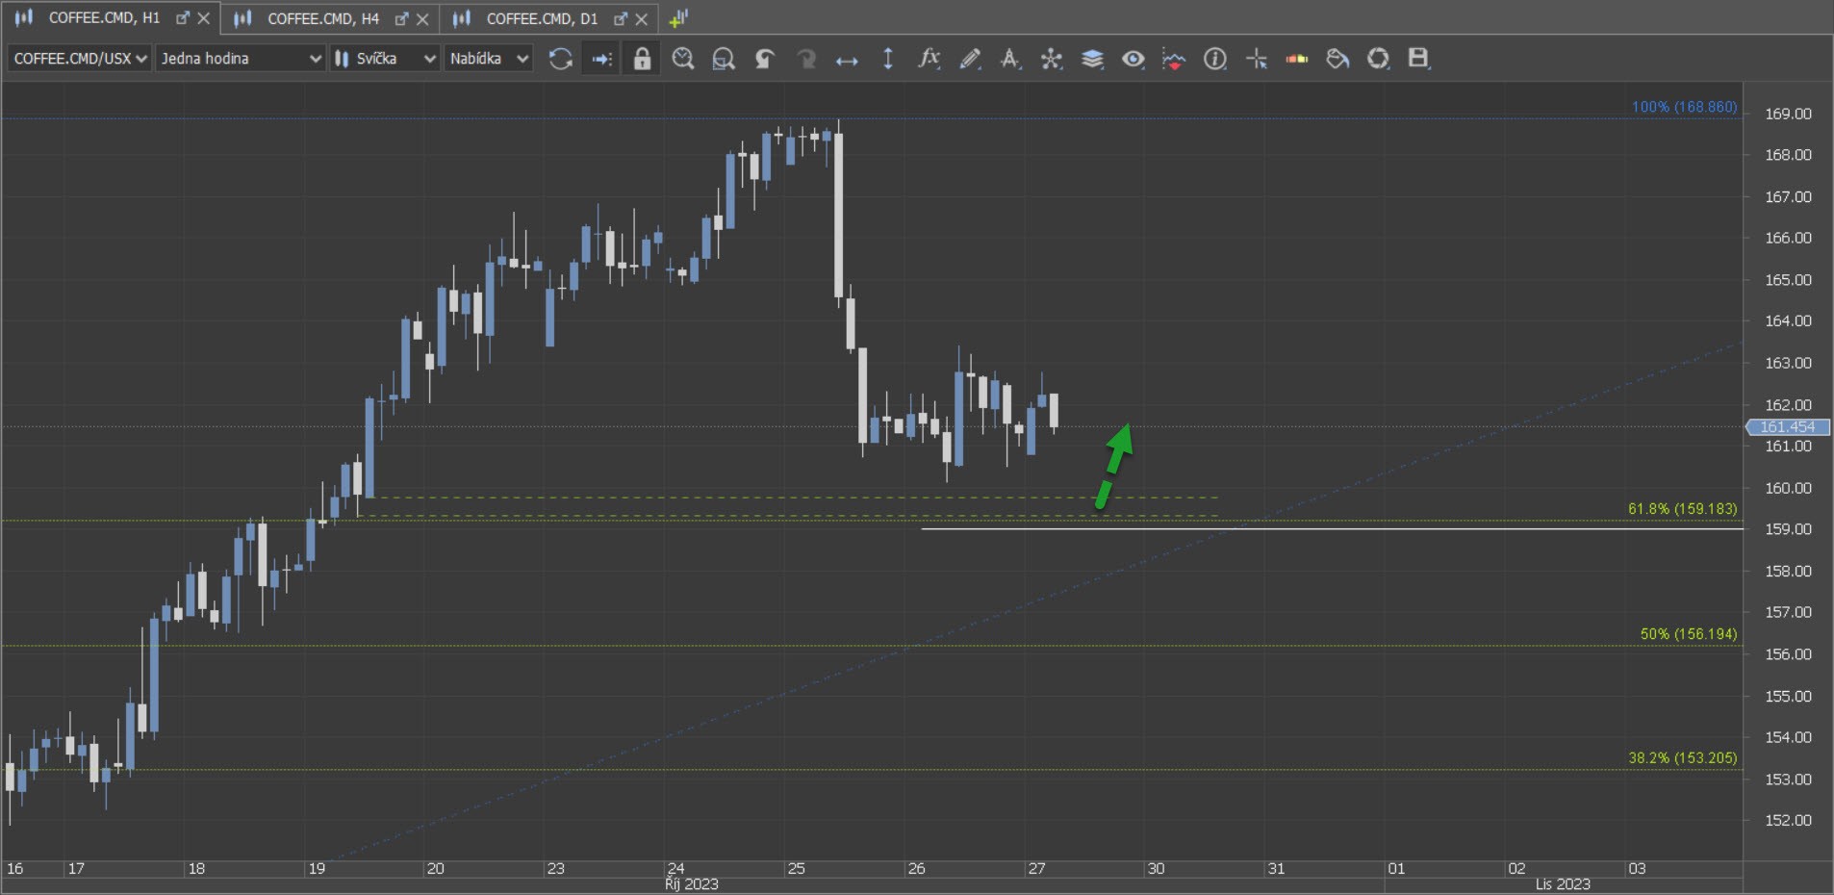Click the vertical scale arrows icon
The width and height of the screenshot is (1834, 895).
pos(888,59)
